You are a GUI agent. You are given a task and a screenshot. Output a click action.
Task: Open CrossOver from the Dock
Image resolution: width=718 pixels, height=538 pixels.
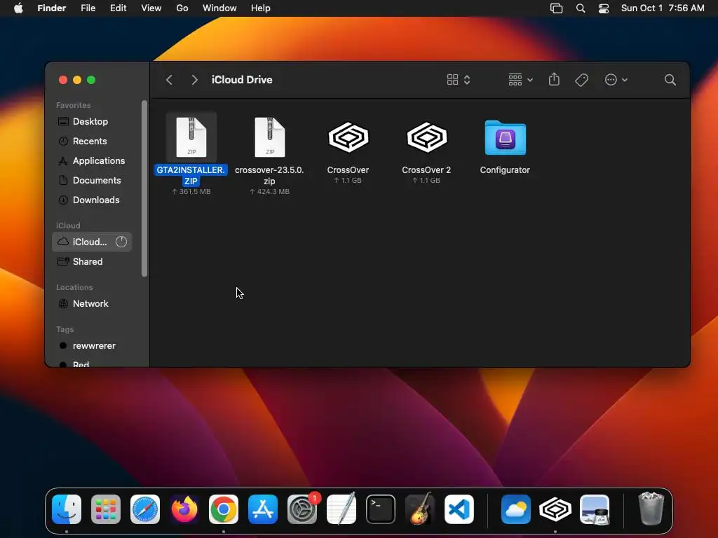[555, 509]
